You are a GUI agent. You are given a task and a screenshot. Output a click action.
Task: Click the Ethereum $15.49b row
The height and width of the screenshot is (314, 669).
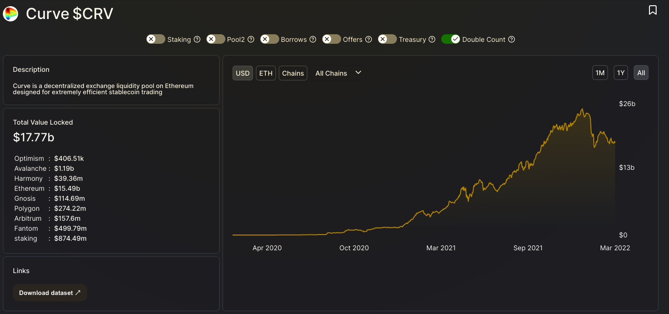[46, 188]
